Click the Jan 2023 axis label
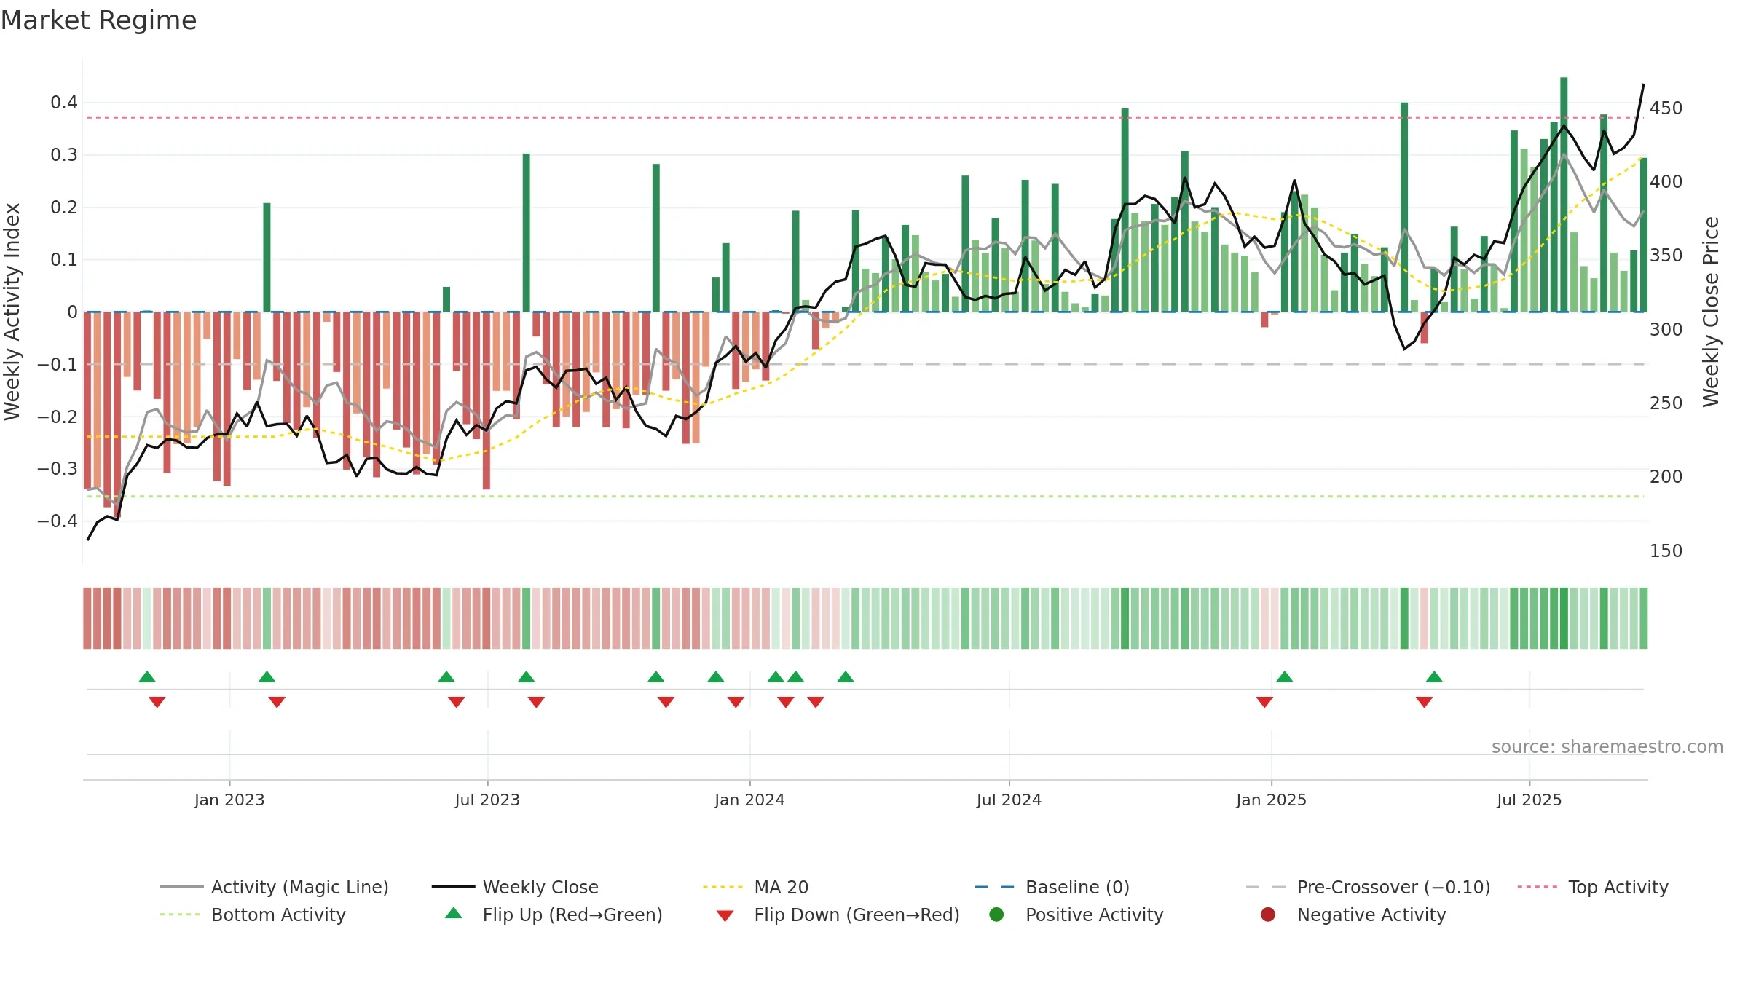 (229, 800)
